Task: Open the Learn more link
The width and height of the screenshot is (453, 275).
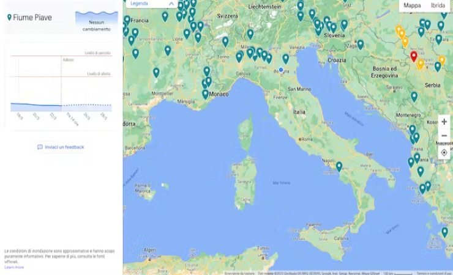Action: (14, 267)
